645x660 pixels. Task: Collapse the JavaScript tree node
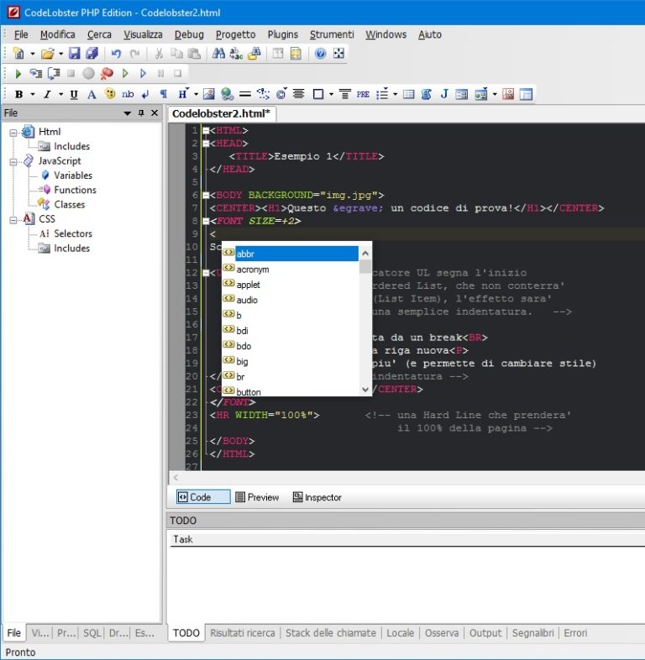13,161
